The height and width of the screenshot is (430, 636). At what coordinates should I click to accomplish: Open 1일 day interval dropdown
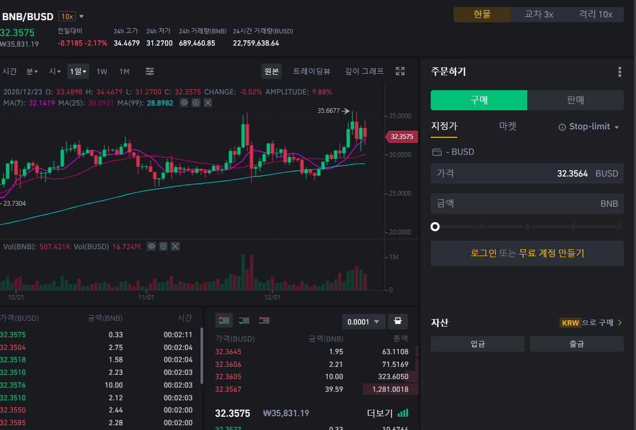coord(79,72)
